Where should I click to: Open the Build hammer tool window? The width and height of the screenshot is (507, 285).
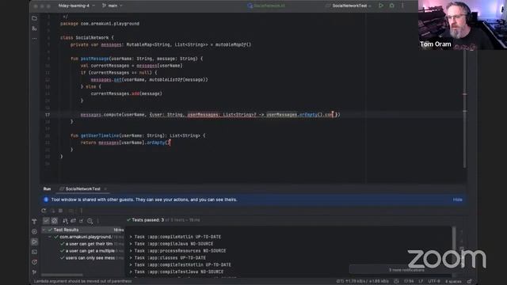click(34, 222)
